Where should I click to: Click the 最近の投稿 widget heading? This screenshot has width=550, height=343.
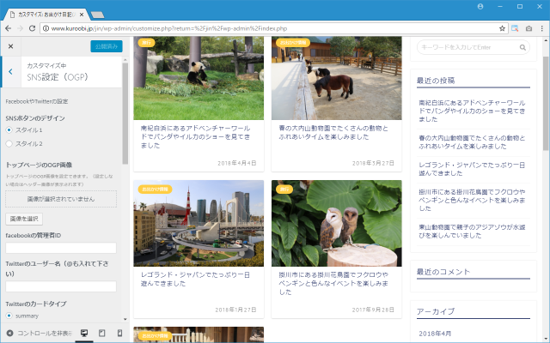(x=436, y=81)
